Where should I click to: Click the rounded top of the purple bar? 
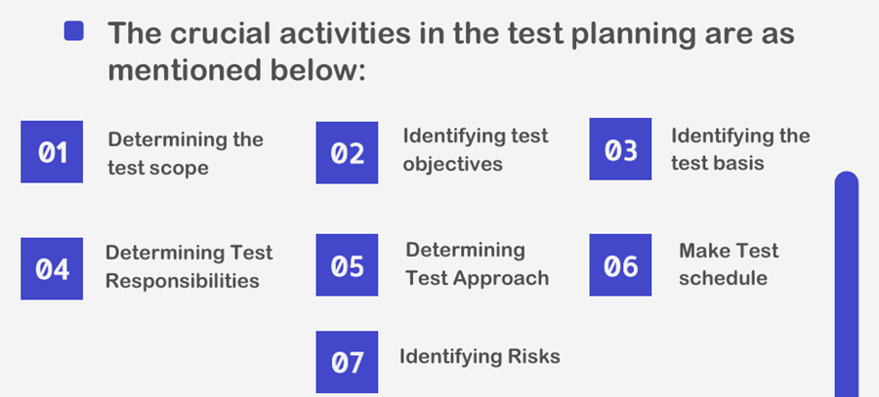(847, 180)
